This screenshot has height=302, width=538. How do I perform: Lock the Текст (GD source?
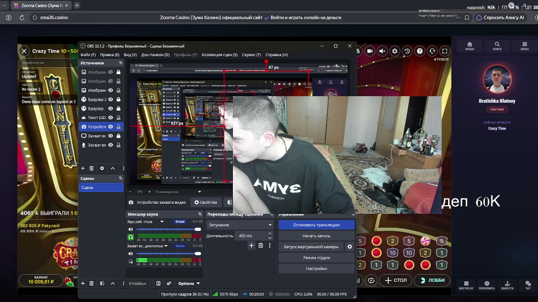[119, 118]
